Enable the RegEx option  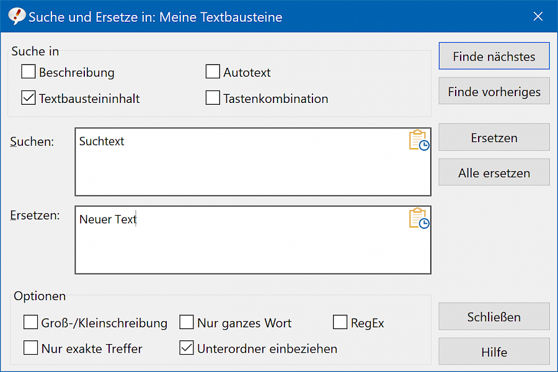pos(340,322)
